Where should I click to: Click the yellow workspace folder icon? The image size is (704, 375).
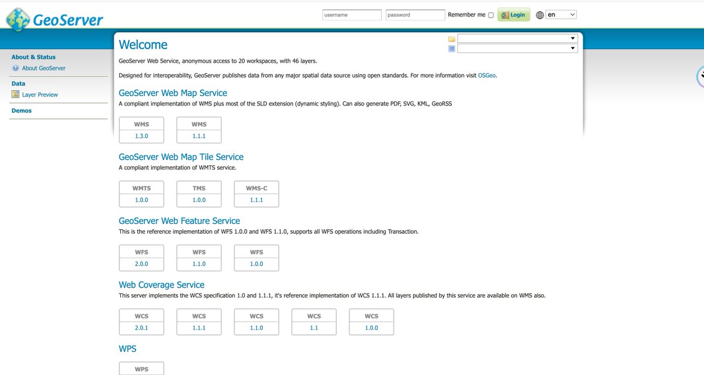452,39
